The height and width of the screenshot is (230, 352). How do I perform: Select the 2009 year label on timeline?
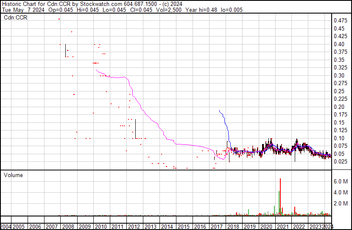[85, 227]
